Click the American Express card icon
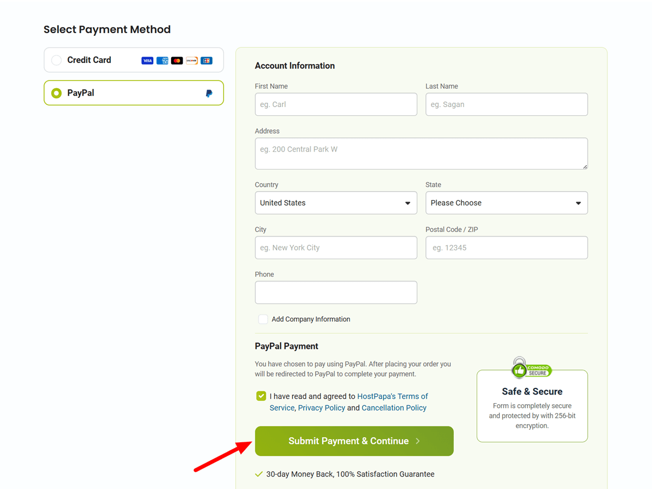 point(162,60)
